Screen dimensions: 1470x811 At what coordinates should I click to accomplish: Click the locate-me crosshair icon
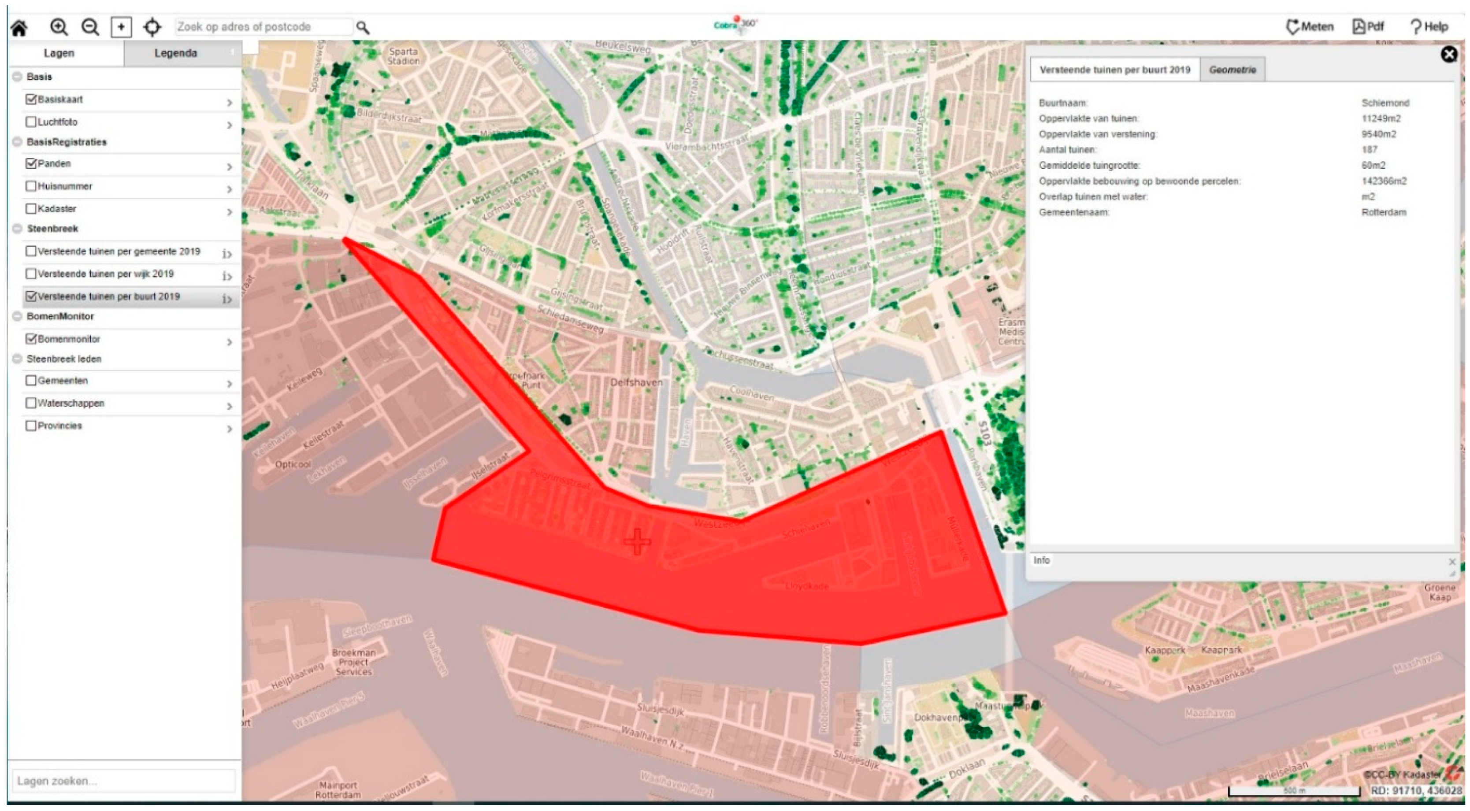tap(152, 27)
